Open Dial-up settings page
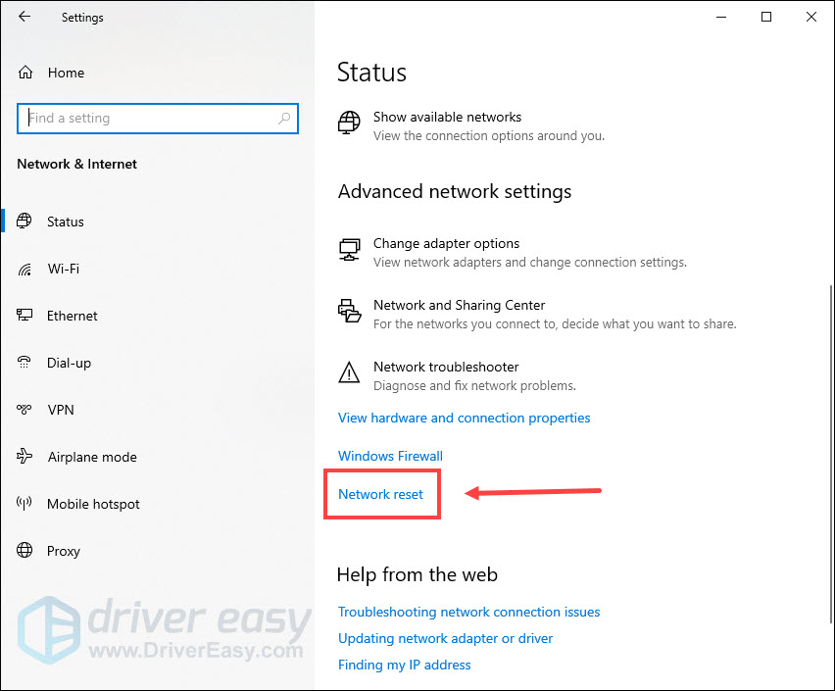Image resolution: width=835 pixels, height=691 pixels. (x=69, y=363)
